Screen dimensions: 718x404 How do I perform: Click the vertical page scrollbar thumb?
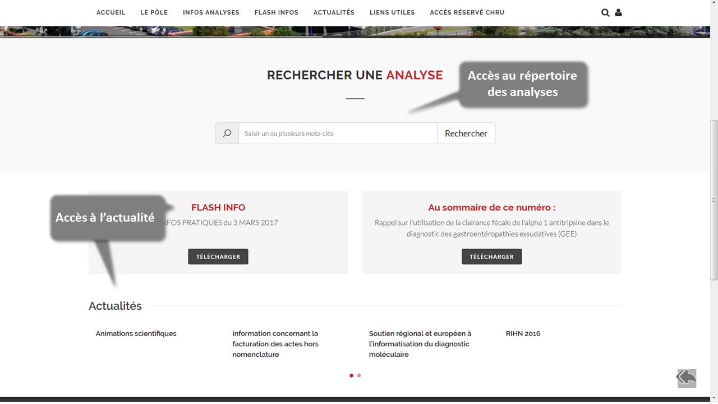click(x=714, y=199)
